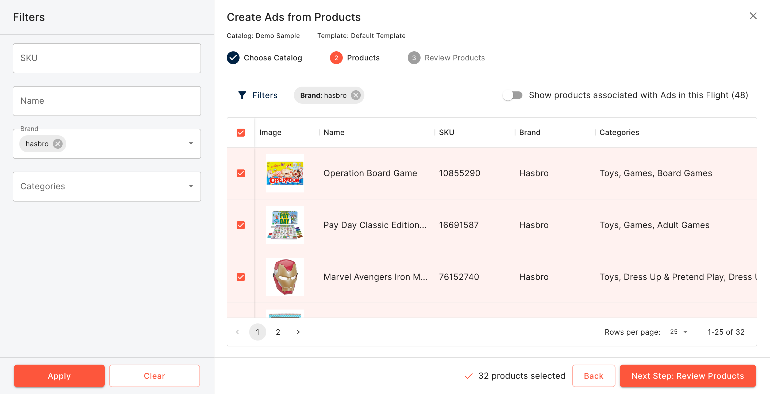Deselect Marvel Avengers Iron Man row checkbox

point(241,277)
